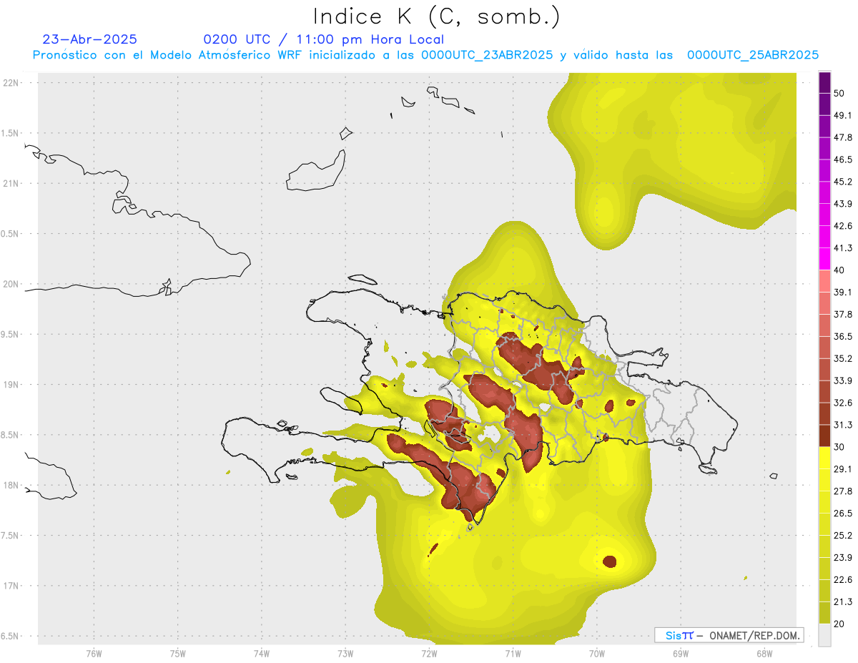Click the '42.6' color scale value
This screenshot has height=663, width=858.
(843, 226)
